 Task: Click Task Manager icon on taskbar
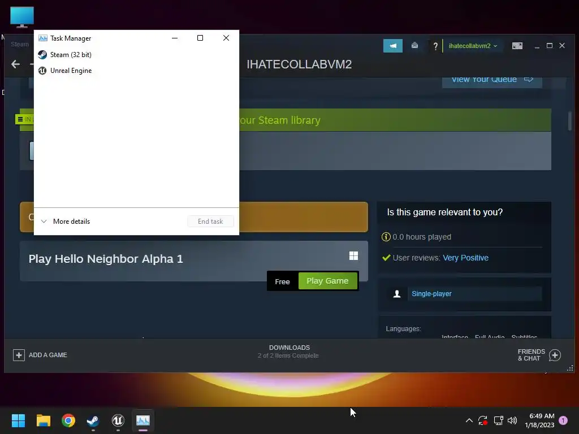pos(143,420)
